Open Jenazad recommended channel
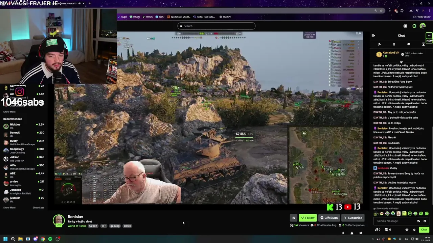Viewport: 433px width, 243px height. click(24, 191)
